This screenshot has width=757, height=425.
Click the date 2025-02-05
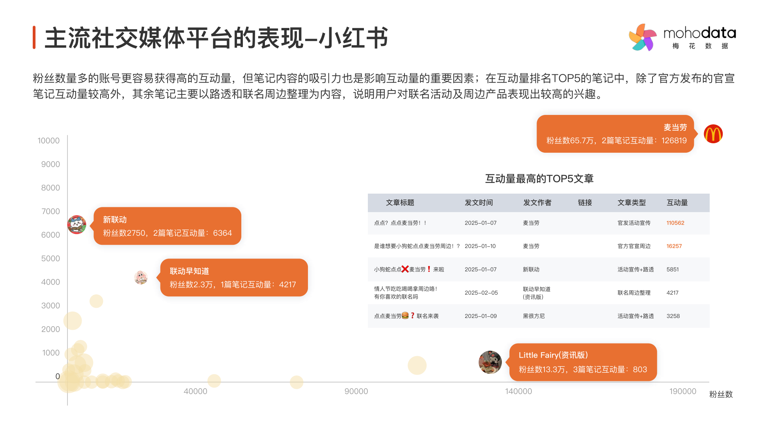tap(481, 293)
